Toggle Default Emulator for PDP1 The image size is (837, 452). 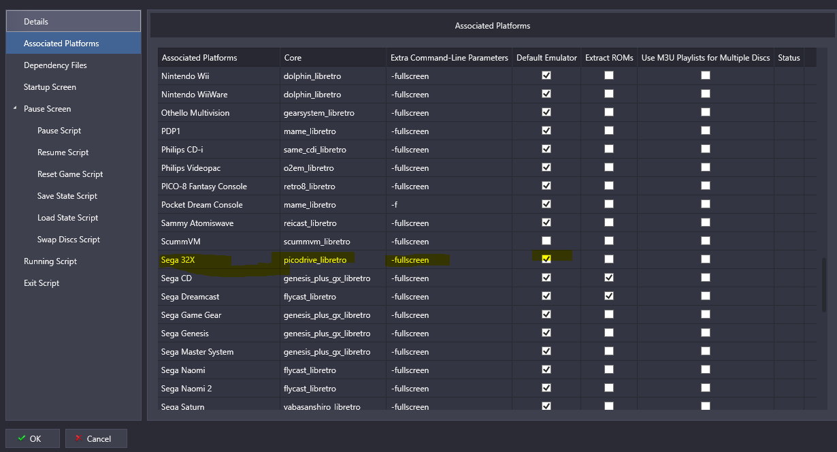tap(546, 131)
